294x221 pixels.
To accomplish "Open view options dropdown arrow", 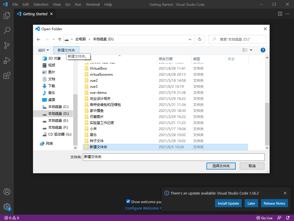I will click(x=251, y=50).
